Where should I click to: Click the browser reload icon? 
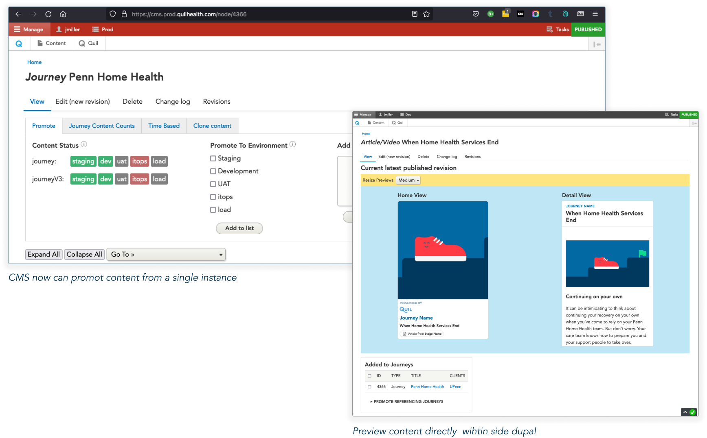pyautogui.click(x=48, y=14)
